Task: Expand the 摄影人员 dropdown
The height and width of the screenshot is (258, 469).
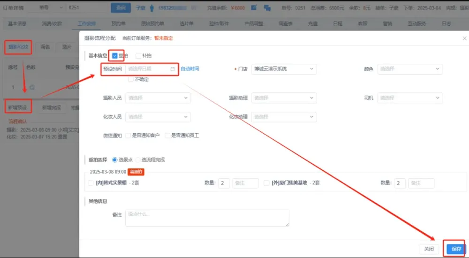Action: (x=158, y=98)
